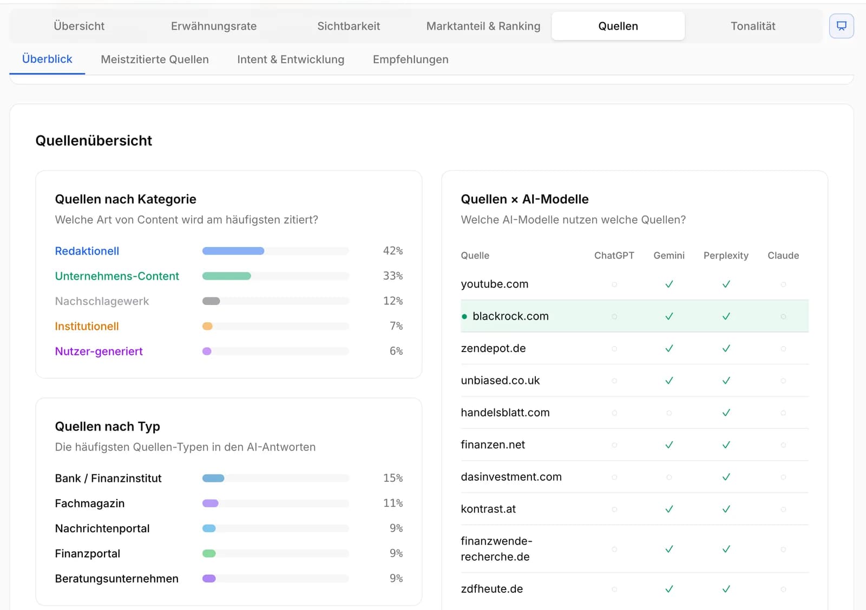This screenshot has height=610, width=866.
Task: Open the Empfehlungen sub-tab
Action: 411,59
